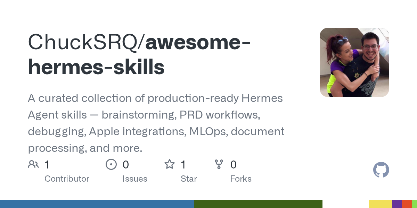The width and height of the screenshot is (417, 208).
Task: Click the Issues circle-dot icon
Action: tap(111, 164)
